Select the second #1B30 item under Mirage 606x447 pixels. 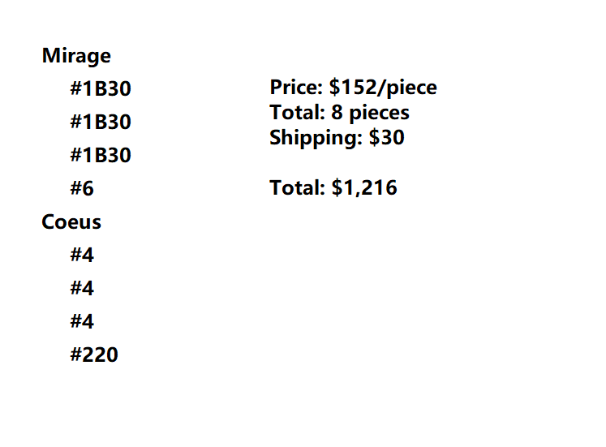tap(100, 122)
